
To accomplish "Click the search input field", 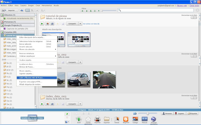I will pos(156,10).
